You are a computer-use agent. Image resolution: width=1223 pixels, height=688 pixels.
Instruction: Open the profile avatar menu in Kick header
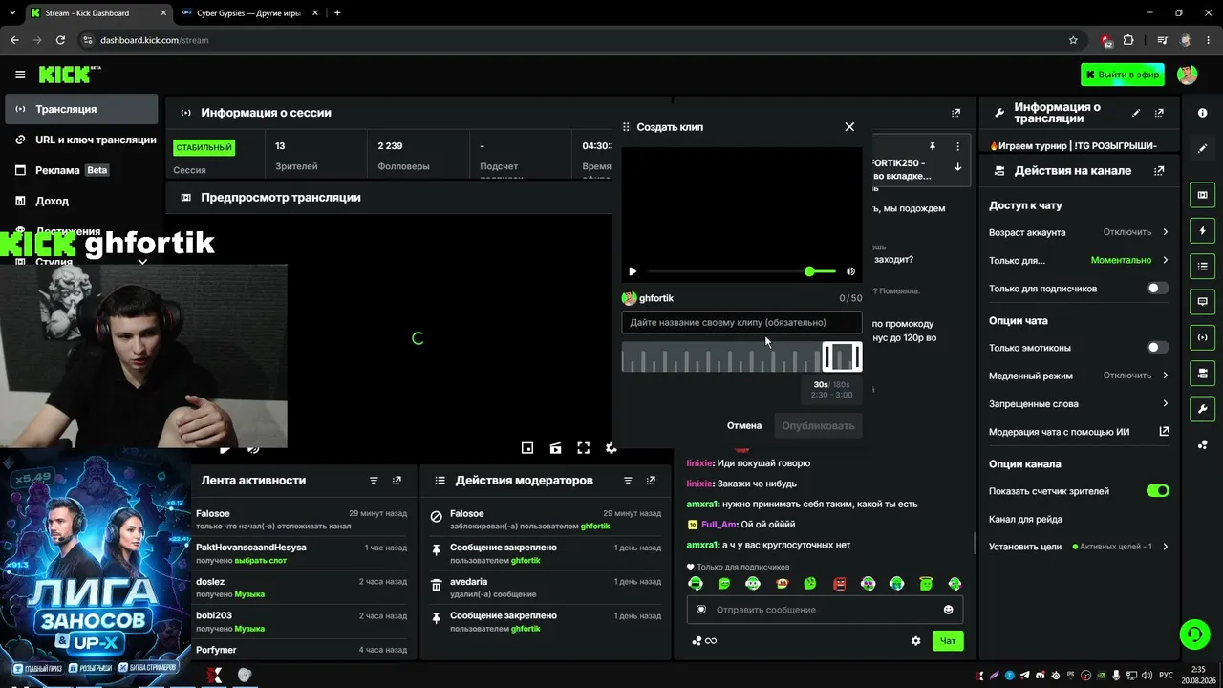(x=1188, y=75)
